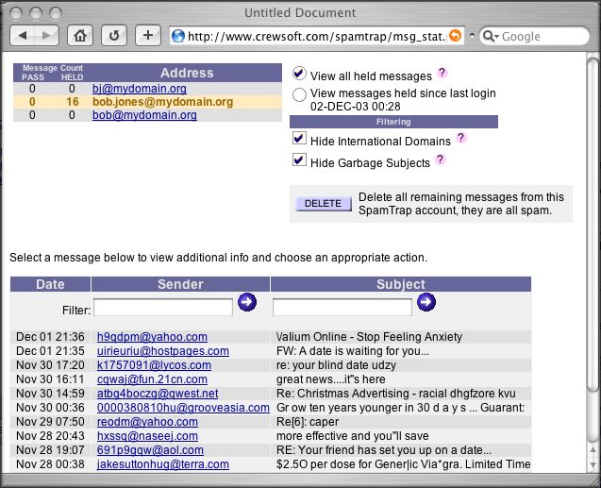
Task: Open help icon beside Hide Garbage Subjects
Action: tap(440, 160)
